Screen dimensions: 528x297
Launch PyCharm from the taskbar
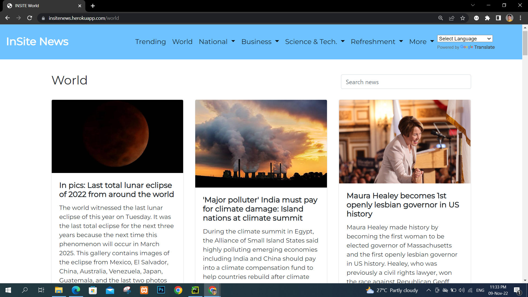tap(195, 290)
